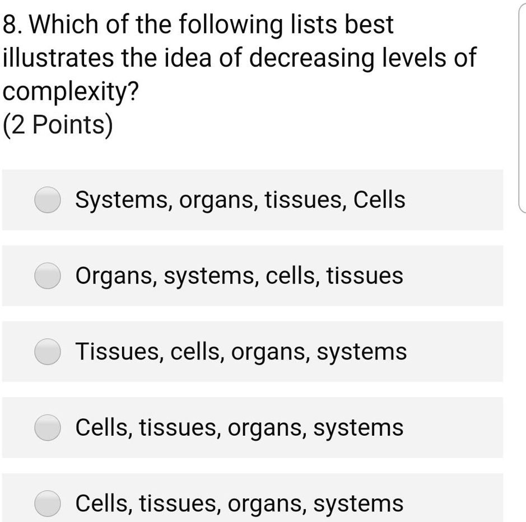This screenshot has width=526, height=522.
Task: Select the last answer option's radio button
Action: click(47, 503)
